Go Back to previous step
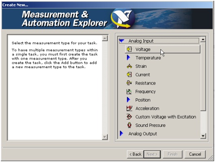The image size is (215, 162). click(x=135, y=154)
